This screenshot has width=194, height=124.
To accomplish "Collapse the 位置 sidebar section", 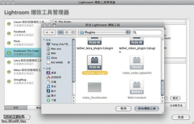I will click(x=44, y=69).
